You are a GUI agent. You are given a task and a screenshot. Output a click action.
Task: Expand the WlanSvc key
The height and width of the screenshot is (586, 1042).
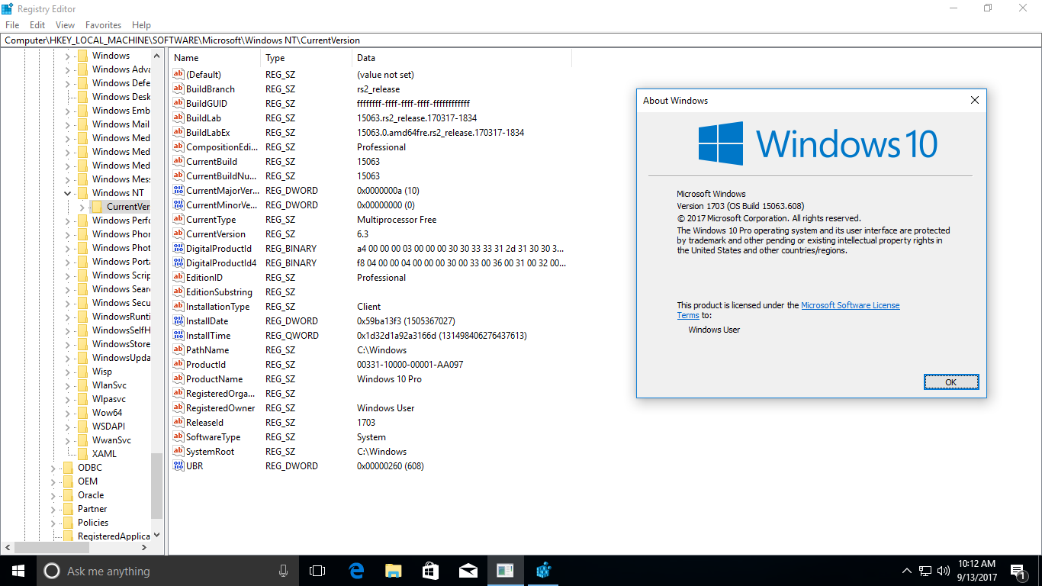tap(68, 385)
